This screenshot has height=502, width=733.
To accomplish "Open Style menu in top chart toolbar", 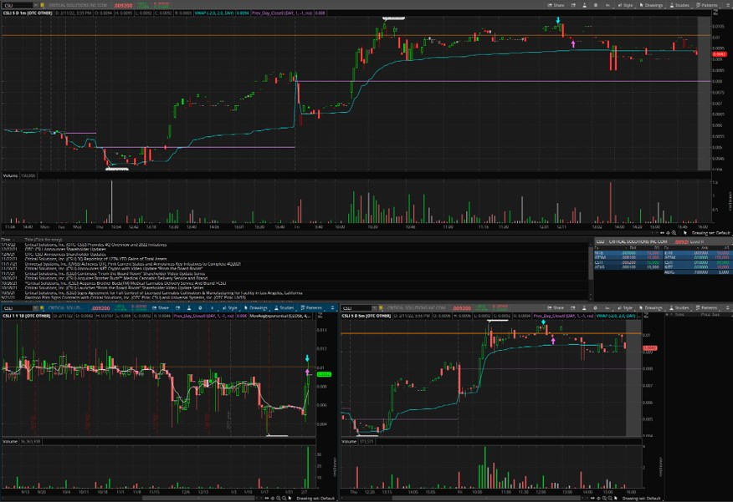I will 625,5.
